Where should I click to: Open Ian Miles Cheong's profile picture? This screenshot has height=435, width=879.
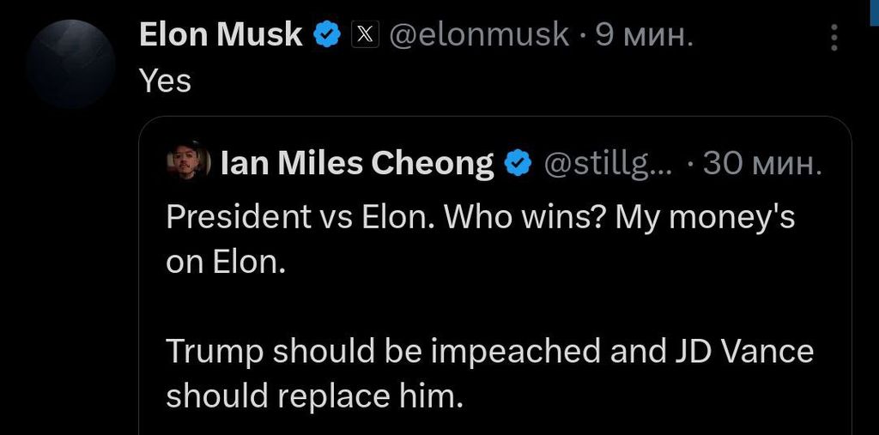coord(188,162)
